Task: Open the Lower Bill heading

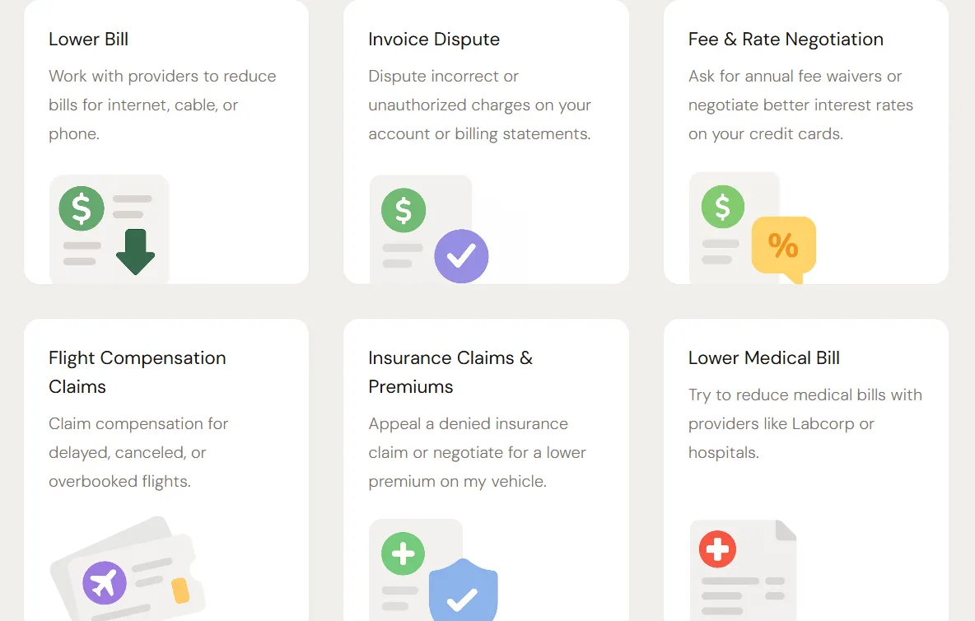Action: pos(88,40)
